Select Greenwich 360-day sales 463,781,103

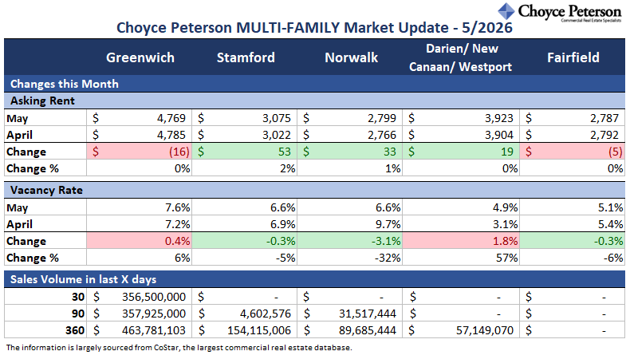tap(140, 330)
